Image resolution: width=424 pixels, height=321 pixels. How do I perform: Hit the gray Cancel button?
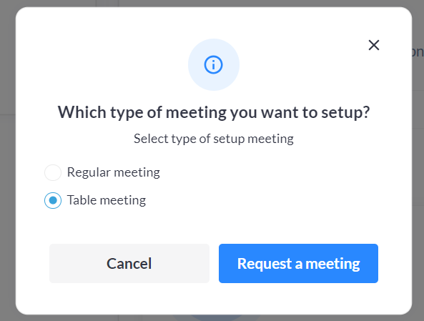pos(129,263)
